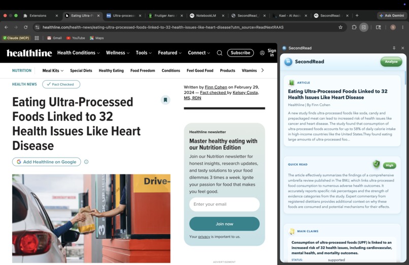Toggle the browser side panel icon

(x=364, y=27)
